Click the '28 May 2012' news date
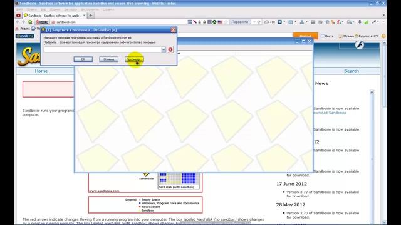401x225 pixels. click(291, 204)
